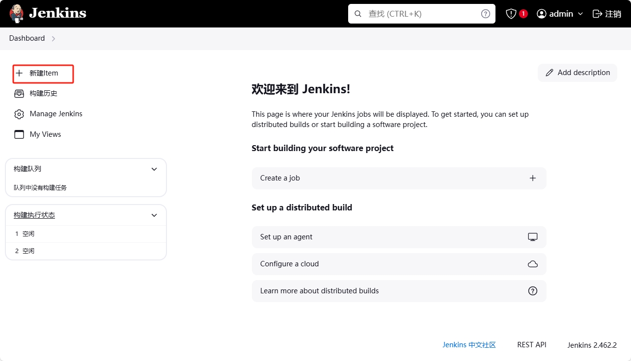Click the search magnifier icon
This screenshot has height=361, width=631.
tap(358, 14)
